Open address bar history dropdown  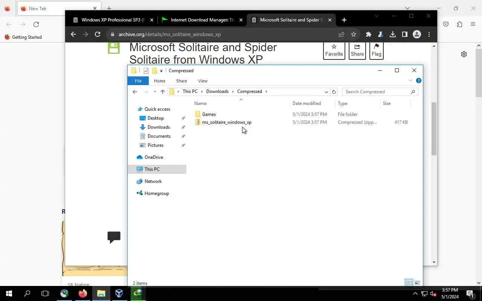pos(326,92)
